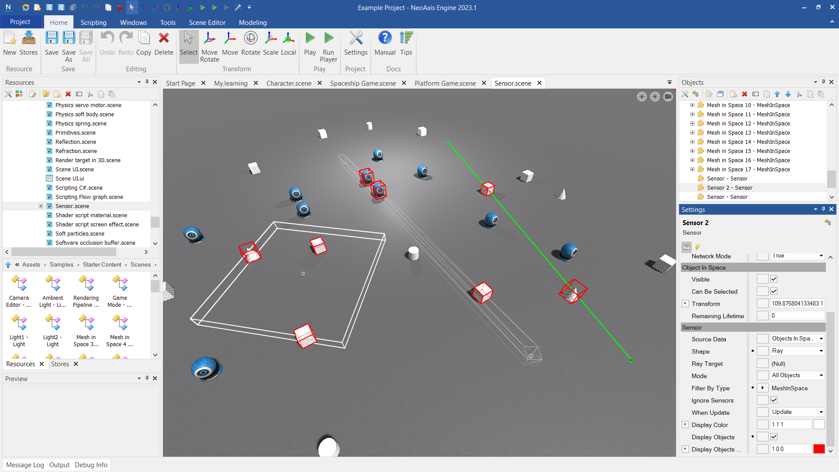
Task: Click the Remaining Lifetime input field
Action: (x=797, y=316)
